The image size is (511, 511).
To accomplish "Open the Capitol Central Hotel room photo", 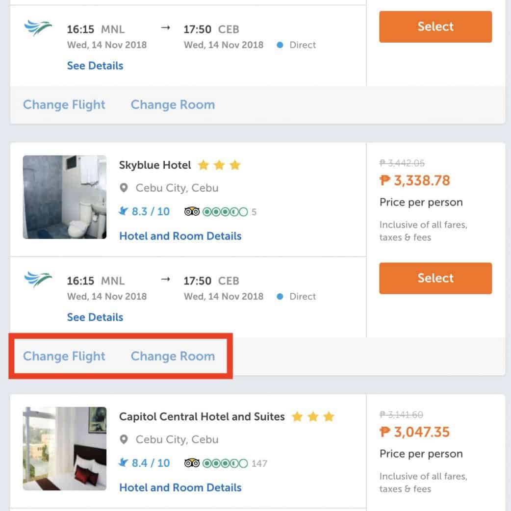I will 65,449.
